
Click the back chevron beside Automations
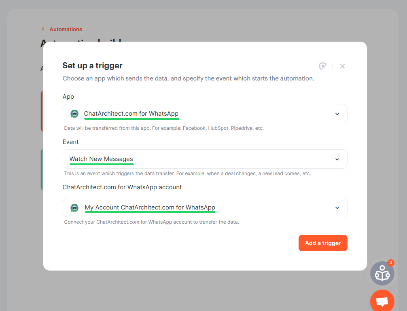[43, 29]
